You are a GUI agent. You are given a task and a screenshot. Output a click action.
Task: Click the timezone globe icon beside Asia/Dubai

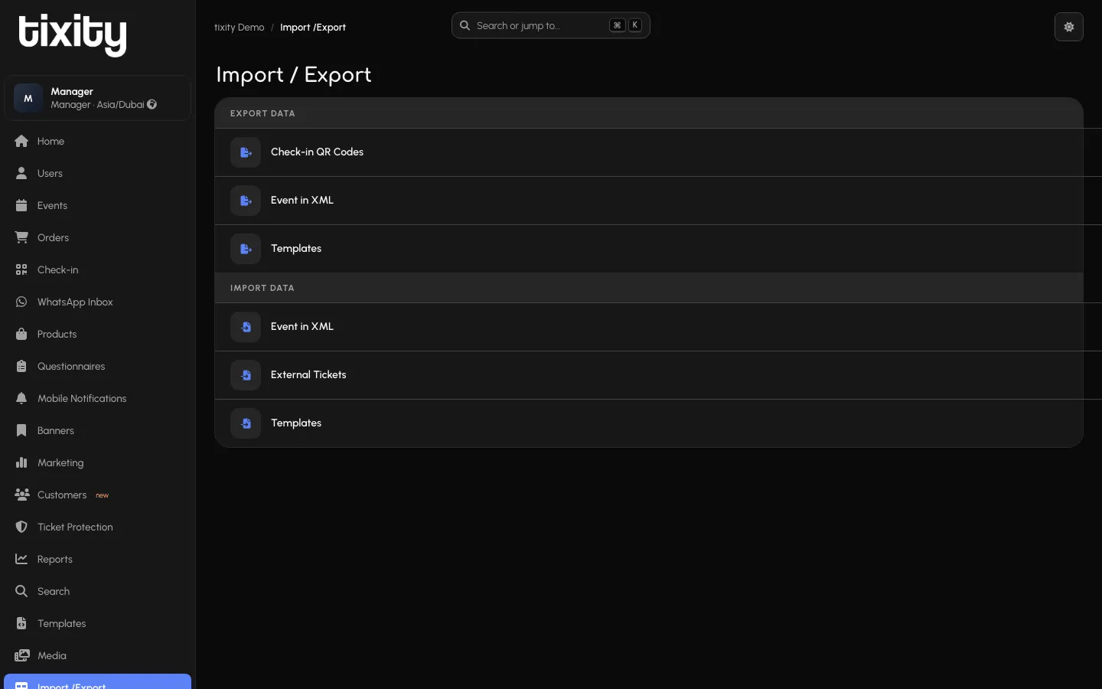click(152, 105)
